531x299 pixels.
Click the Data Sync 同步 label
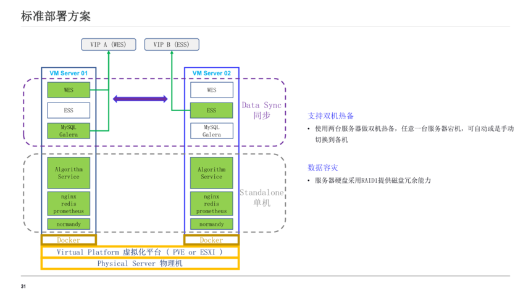tap(261, 110)
